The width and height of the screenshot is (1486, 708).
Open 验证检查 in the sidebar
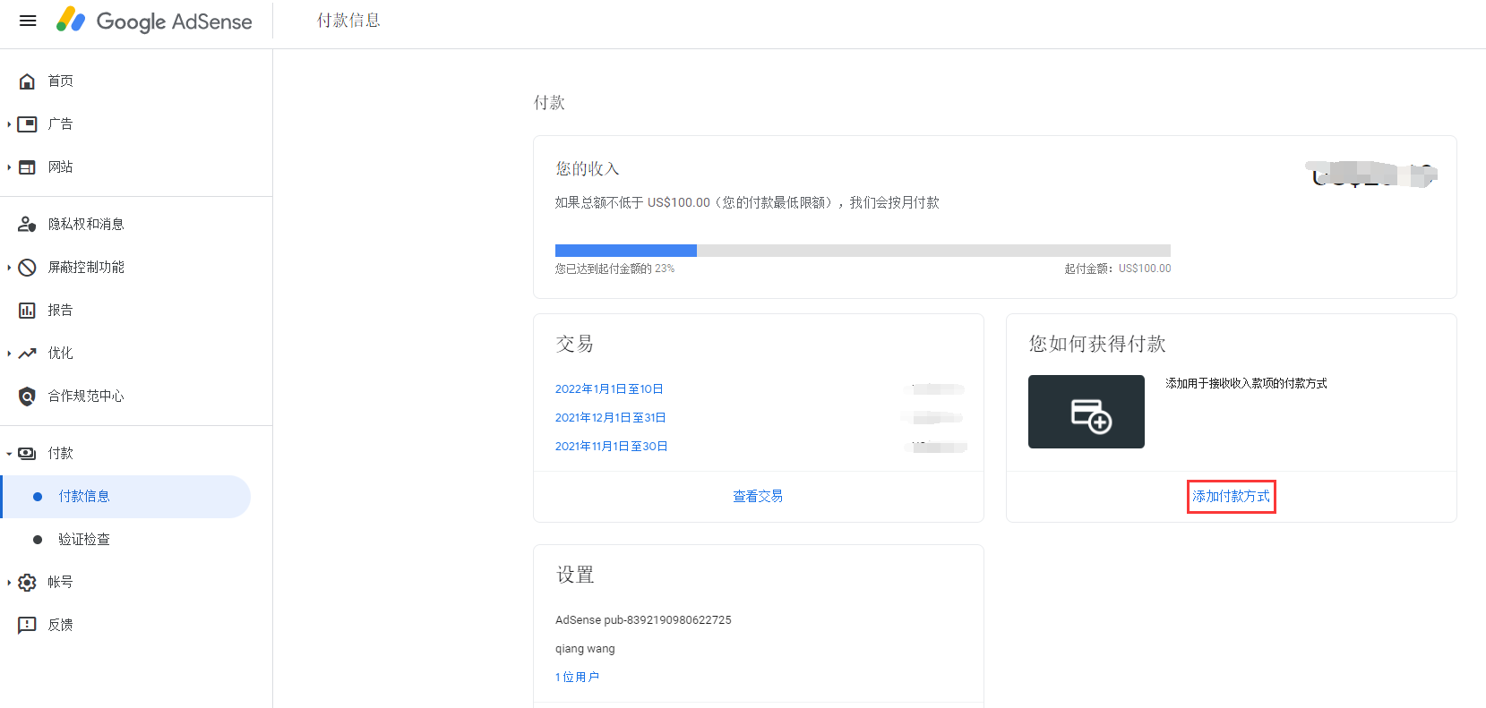click(x=84, y=540)
